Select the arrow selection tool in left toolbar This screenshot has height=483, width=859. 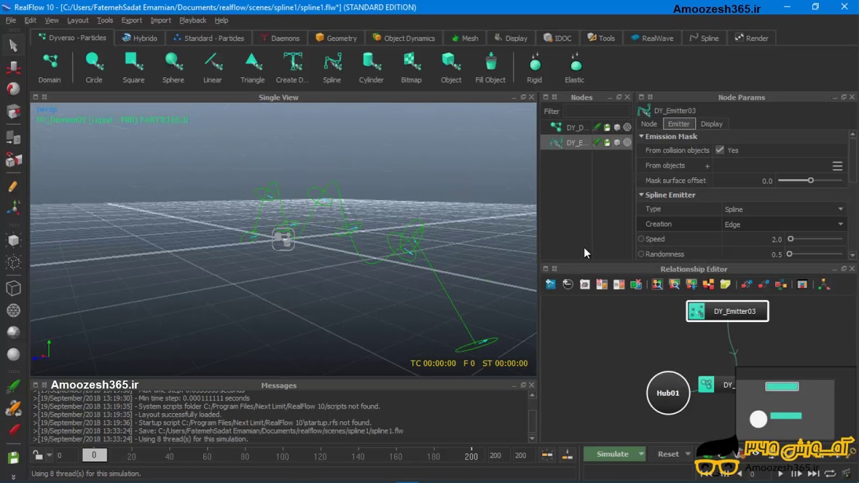click(x=13, y=46)
